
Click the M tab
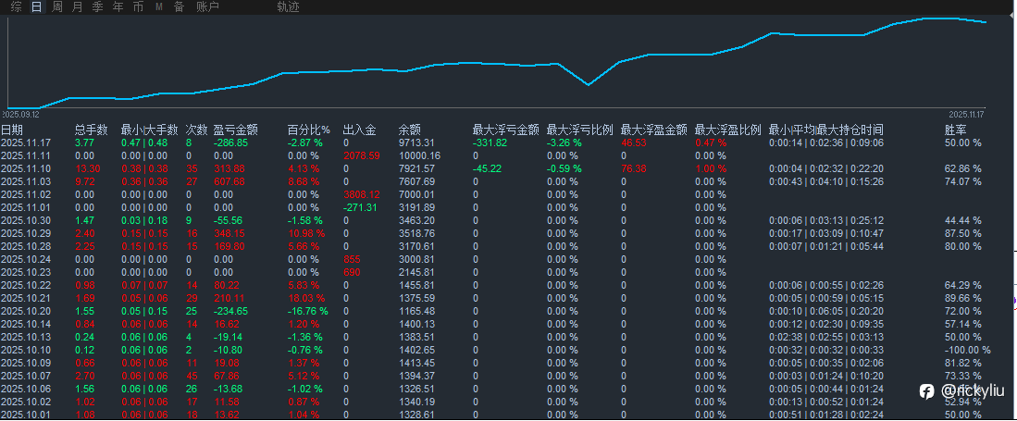(159, 7)
